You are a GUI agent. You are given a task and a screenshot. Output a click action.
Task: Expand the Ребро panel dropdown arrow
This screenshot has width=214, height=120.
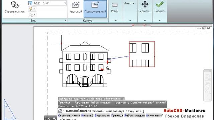[116, 21]
